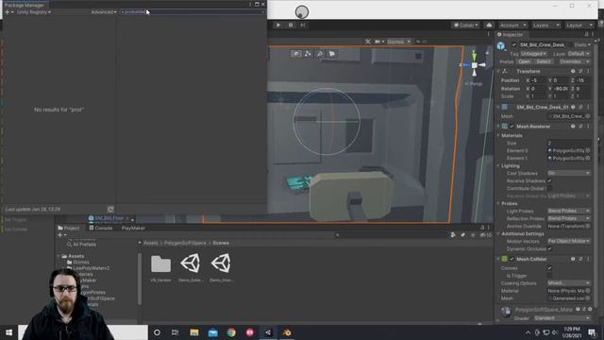Click the Position X input field
This screenshot has height=340, width=604.
pyautogui.click(x=539, y=80)
